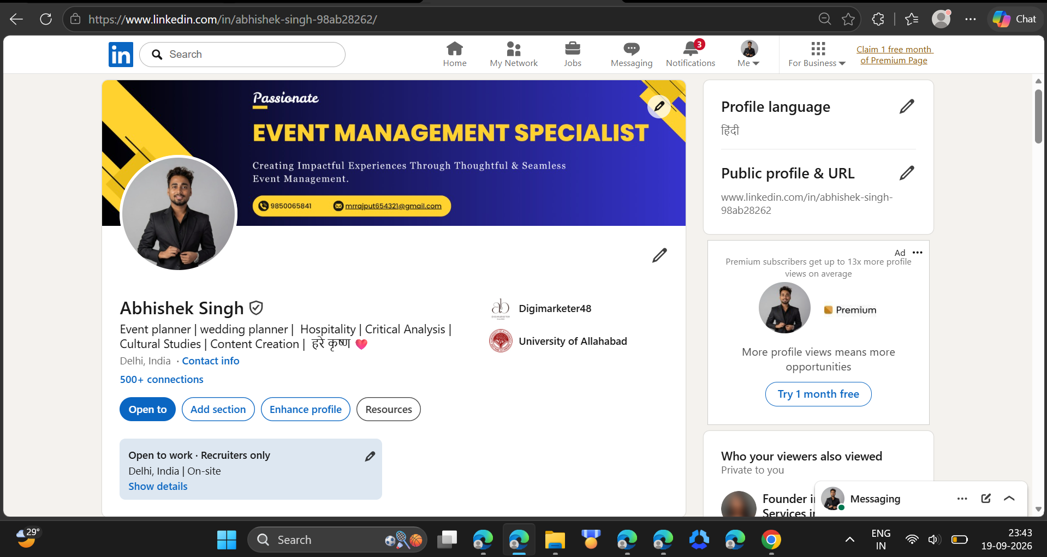
Task: Open Contact info link
Action: pos(211,361)
